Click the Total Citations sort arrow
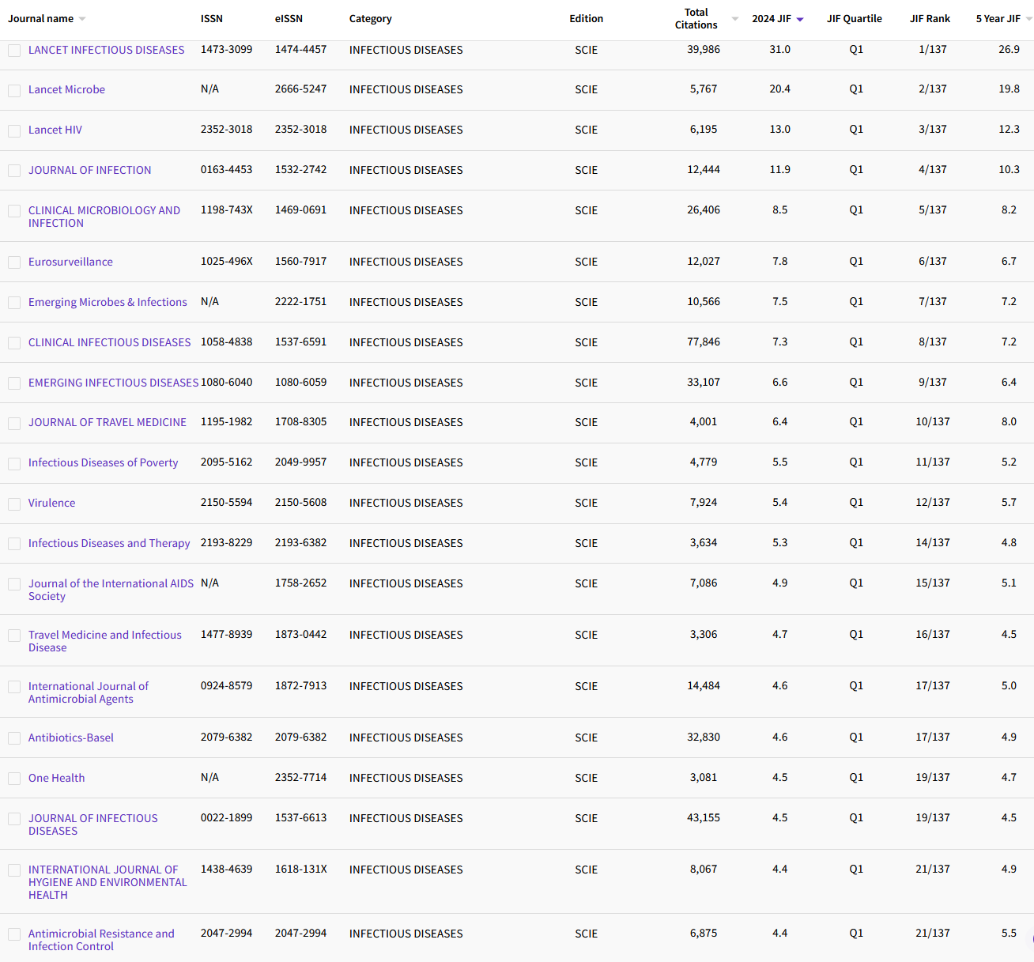Image resolution: width=1034 pixels, height=962 pixels. coord(733,17)
